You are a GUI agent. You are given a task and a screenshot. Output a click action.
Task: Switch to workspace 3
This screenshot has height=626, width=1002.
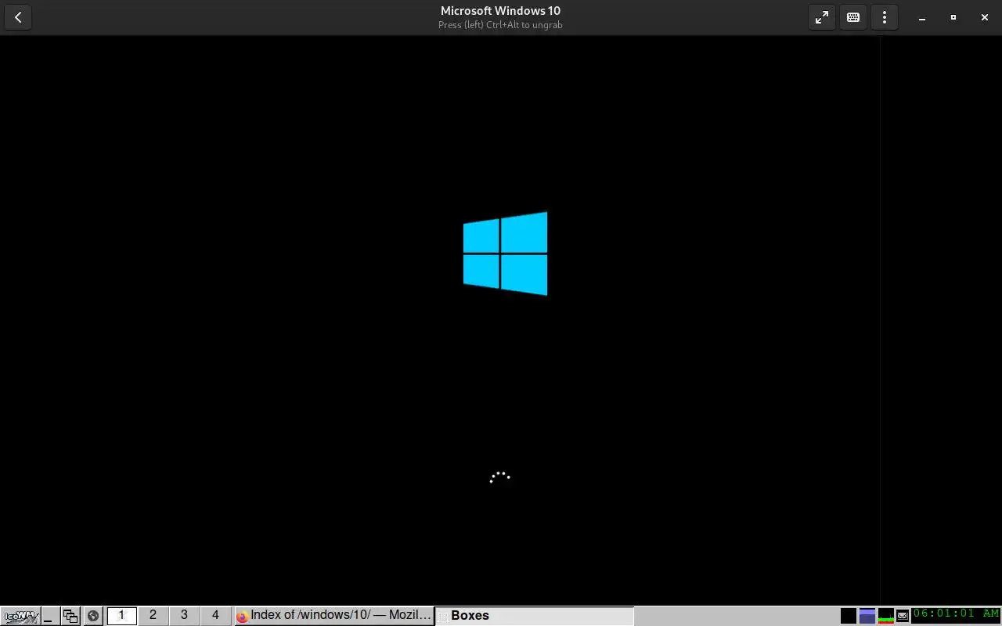[184, 616]
